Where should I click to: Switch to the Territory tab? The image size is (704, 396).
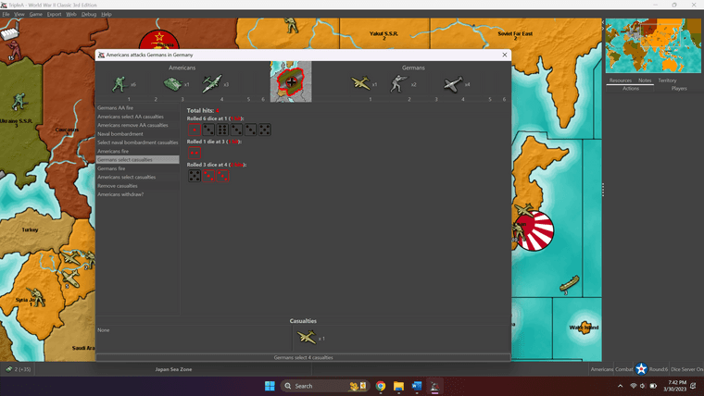point(667,80)
